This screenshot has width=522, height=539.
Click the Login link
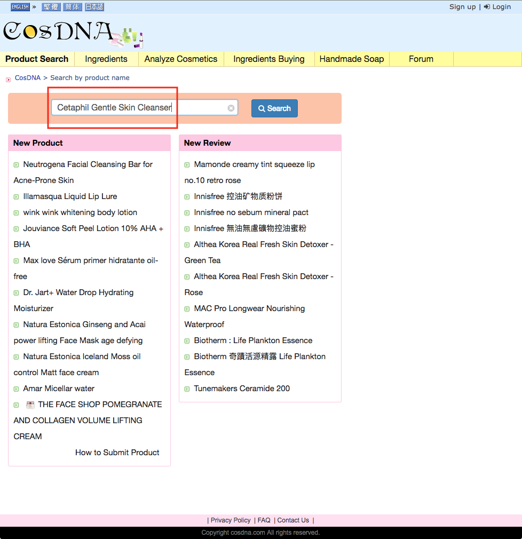click(x=497, y=7)
